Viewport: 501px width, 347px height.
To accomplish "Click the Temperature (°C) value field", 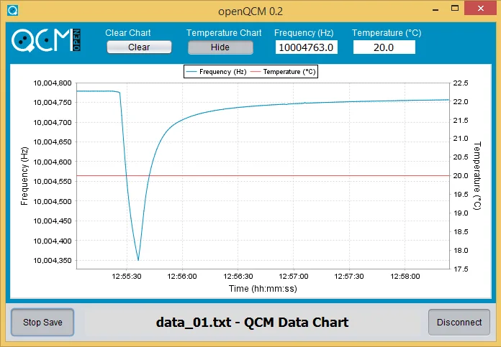I will pyautogui.click(x=384, y=47).
